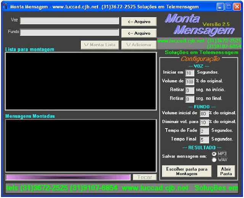Edit the Tempo de Fade field
244x198 pixels.
204,131
